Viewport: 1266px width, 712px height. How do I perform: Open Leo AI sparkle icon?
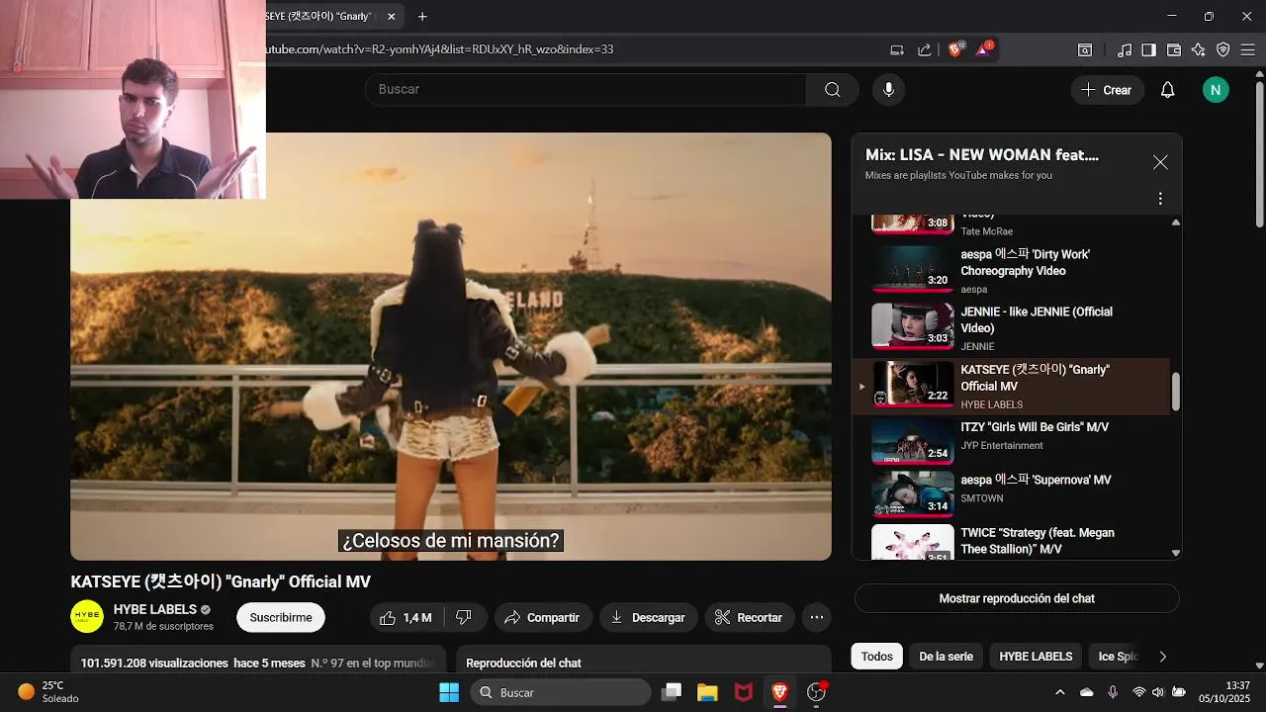1199,49
